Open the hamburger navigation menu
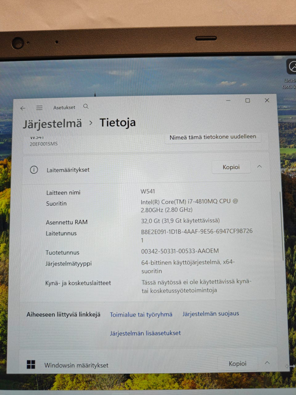 [x=39, y=108]
